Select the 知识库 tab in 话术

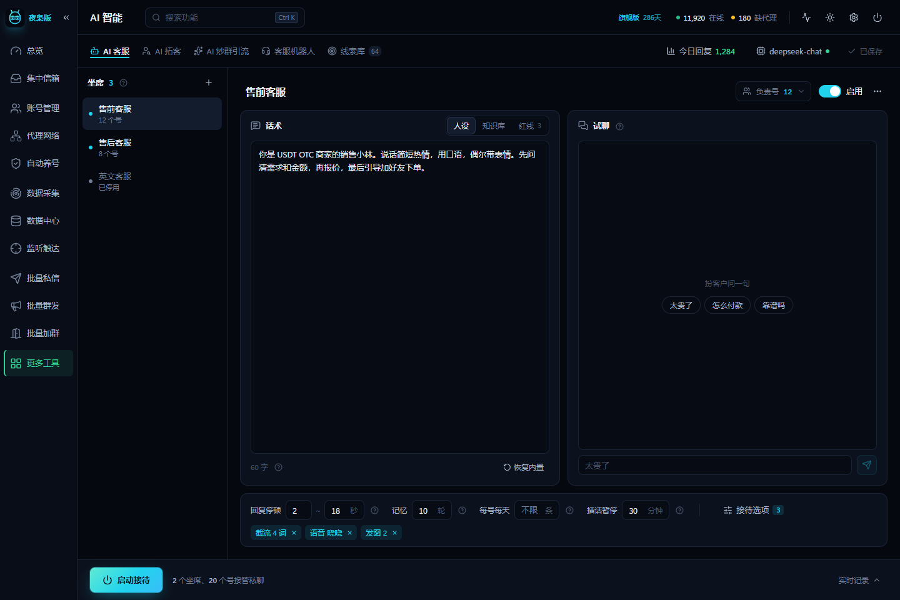494,126
